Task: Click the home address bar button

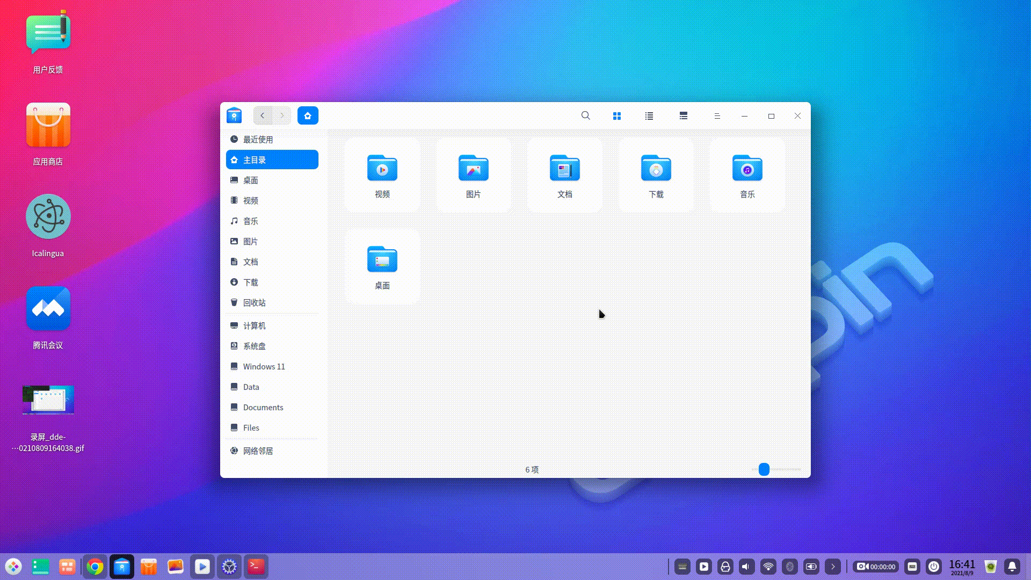Action: [308, 115]
